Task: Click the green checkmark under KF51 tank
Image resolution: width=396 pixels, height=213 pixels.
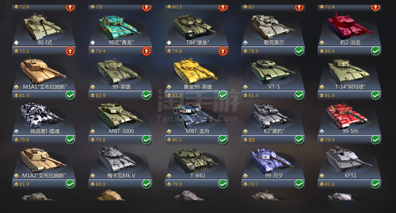Action: click(375, 184)
